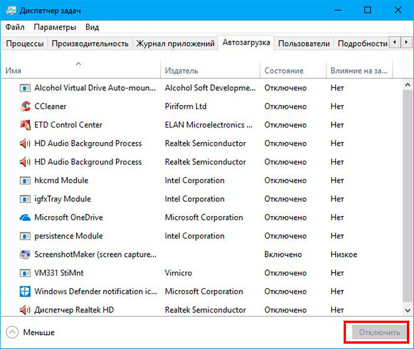The height and width of the screenshot is (349, 414).
Task: Minimize the Диспетчер задач window
Action: click(338, 10)
